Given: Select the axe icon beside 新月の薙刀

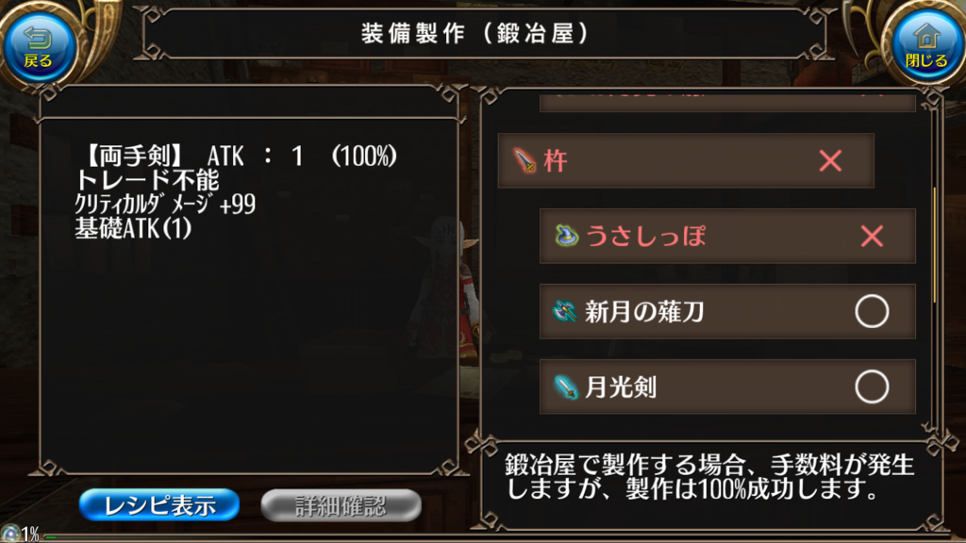Looking at the screenshot, I should coord(564,311).
